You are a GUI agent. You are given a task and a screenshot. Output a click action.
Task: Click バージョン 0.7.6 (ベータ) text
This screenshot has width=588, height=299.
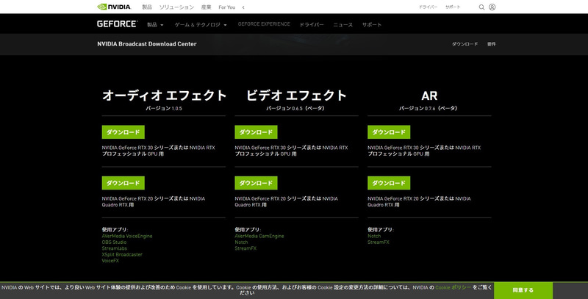click(429, 108)
